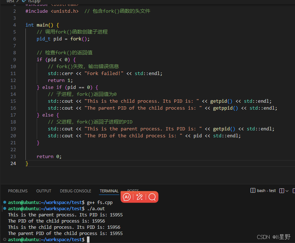Click the terminal icon beside bash - test
The height and width of the screenshot is (243, 295).
253,191
